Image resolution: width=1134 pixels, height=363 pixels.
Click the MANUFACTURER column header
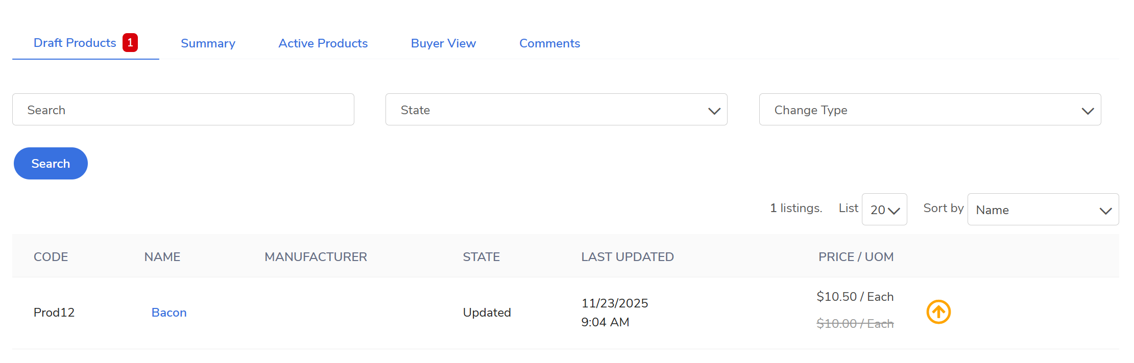tap(316, 257)
